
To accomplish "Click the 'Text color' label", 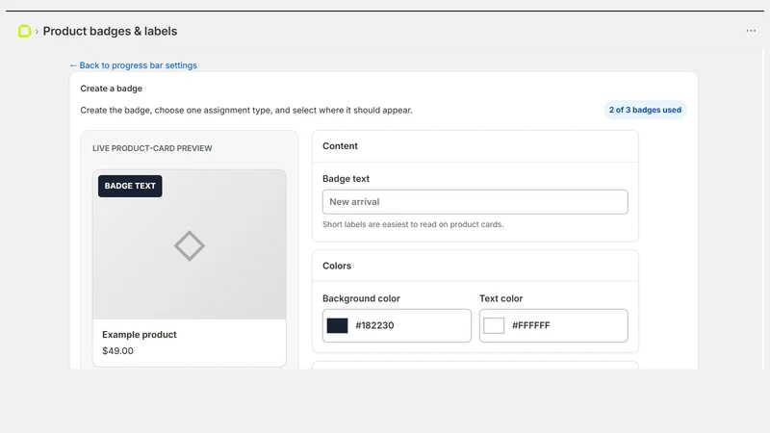I will click(x=500, y=298).
